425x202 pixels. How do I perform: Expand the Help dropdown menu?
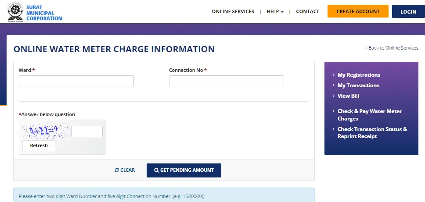coord(275,11)
